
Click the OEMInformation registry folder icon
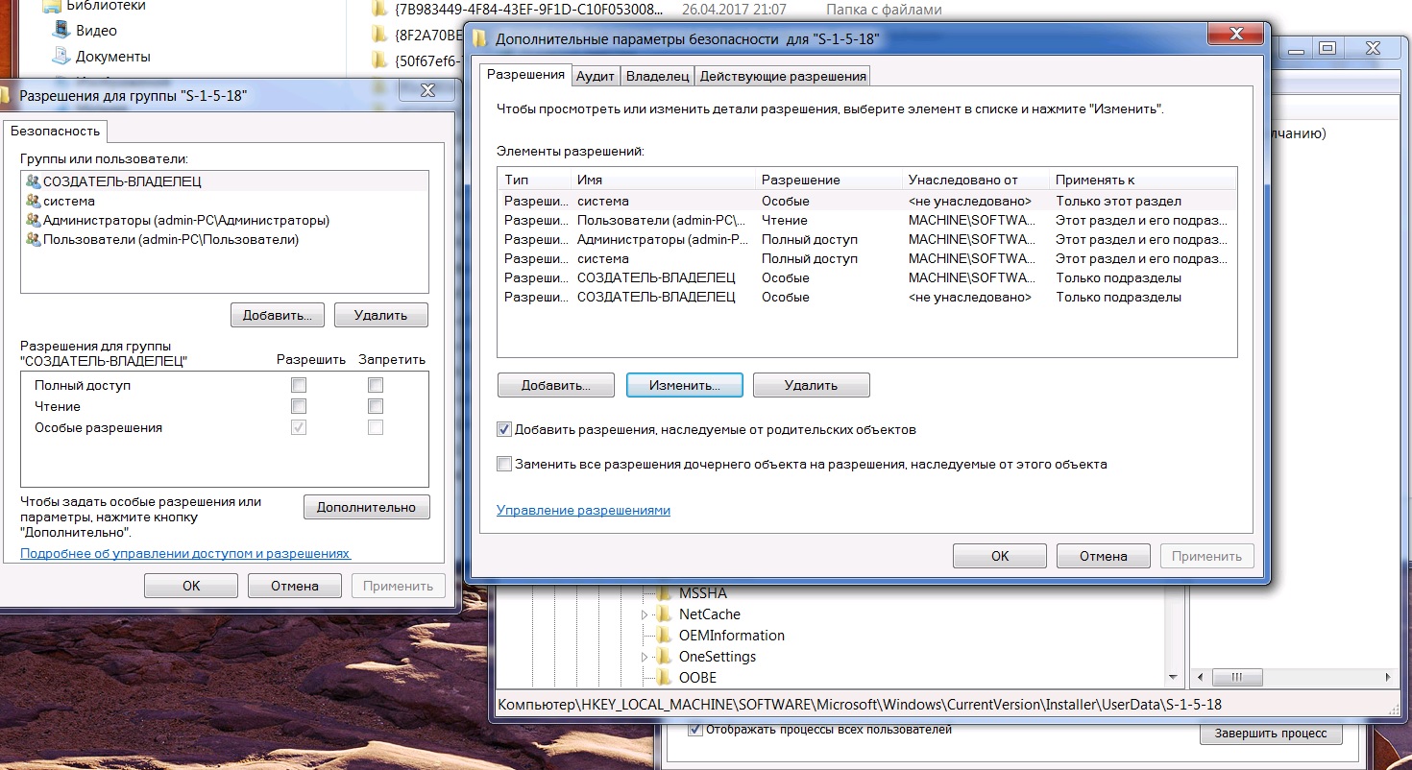(x=663, y=636)
